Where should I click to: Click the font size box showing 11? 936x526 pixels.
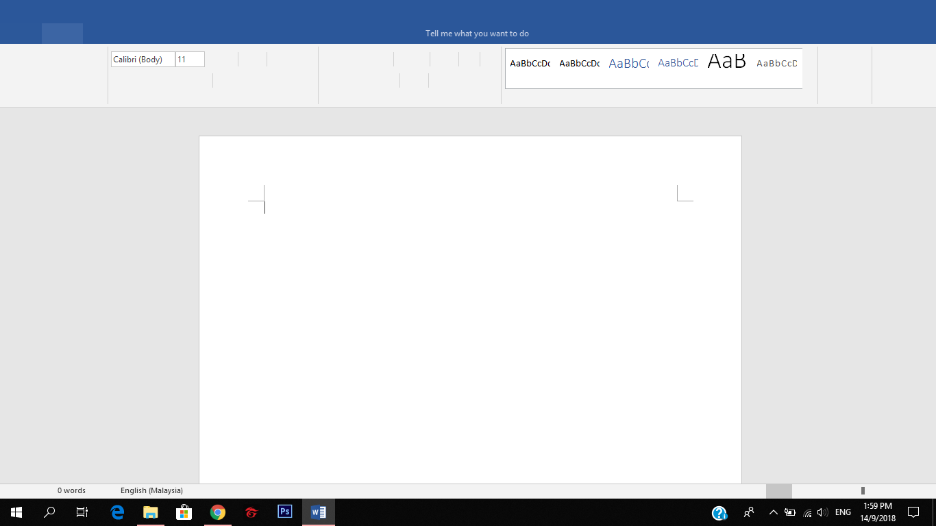tap(190, 60)
